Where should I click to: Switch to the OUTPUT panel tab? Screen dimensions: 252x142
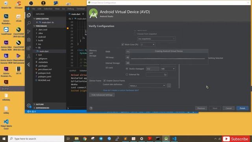[72, 71]
